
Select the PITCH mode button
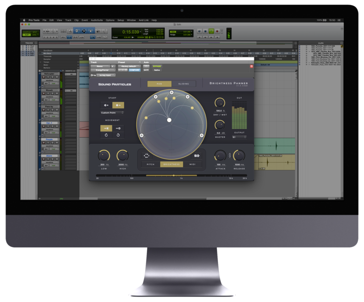tap(151, 164)
